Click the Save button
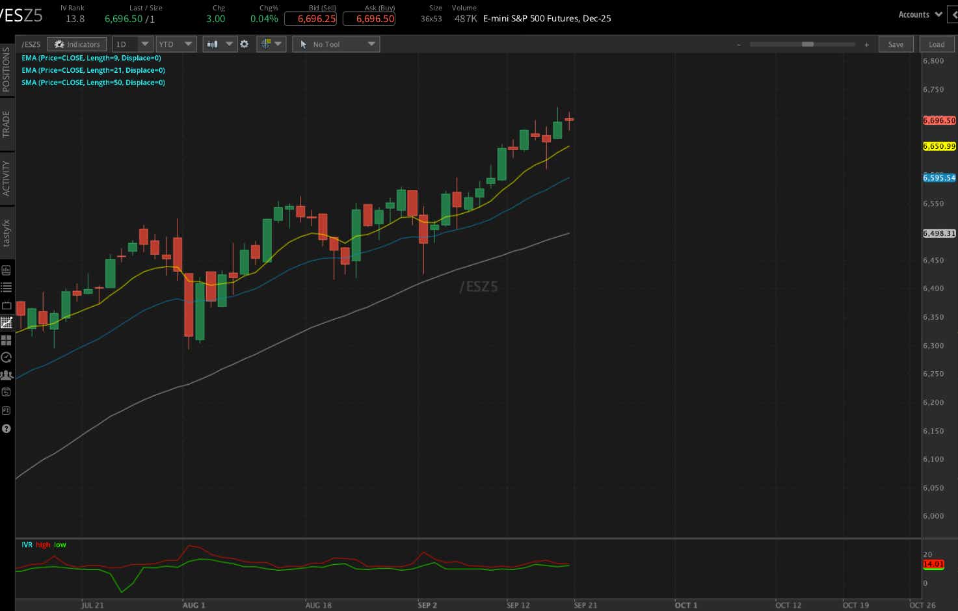Viewport: 958px width, 611px height. click(896, 44)
